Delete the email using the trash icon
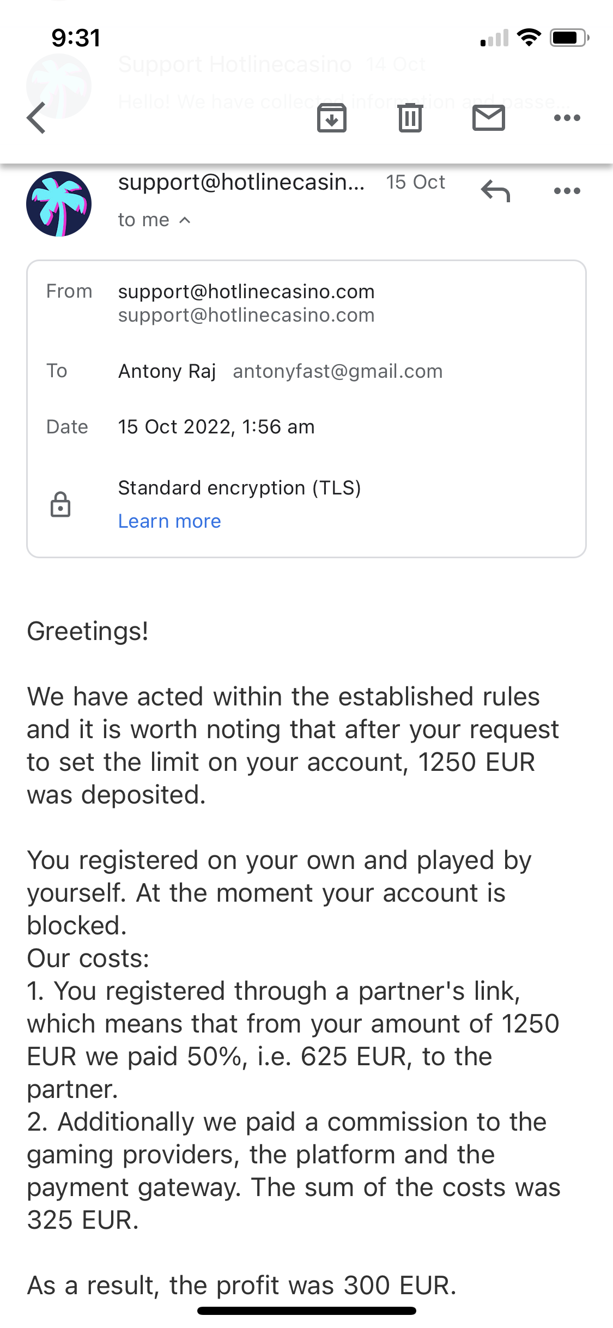The width and height of the screenshot is (613, 1328). point(410,118)
